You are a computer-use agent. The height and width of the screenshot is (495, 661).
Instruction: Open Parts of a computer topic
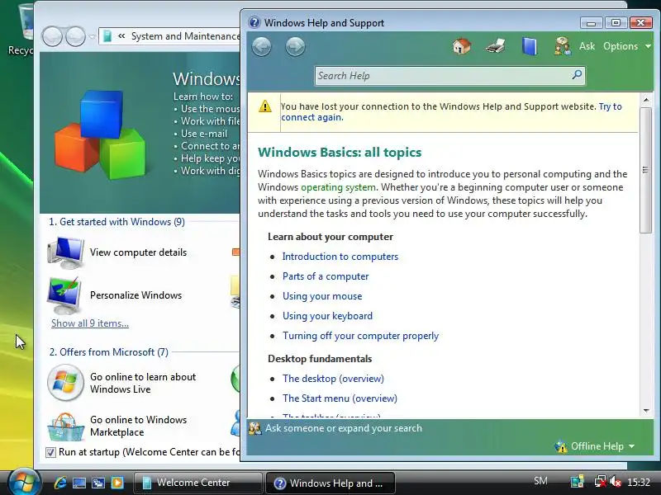[326, 276]
